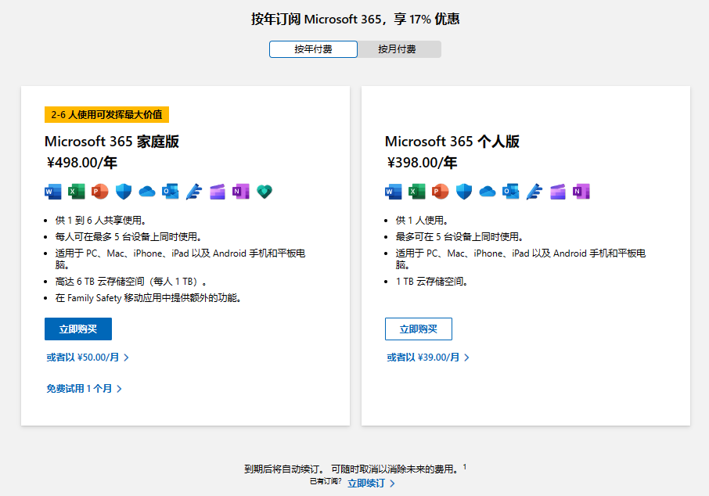Click the Family Safety heart icon
The width and height of the screenshot is (709, 496).
265,191
